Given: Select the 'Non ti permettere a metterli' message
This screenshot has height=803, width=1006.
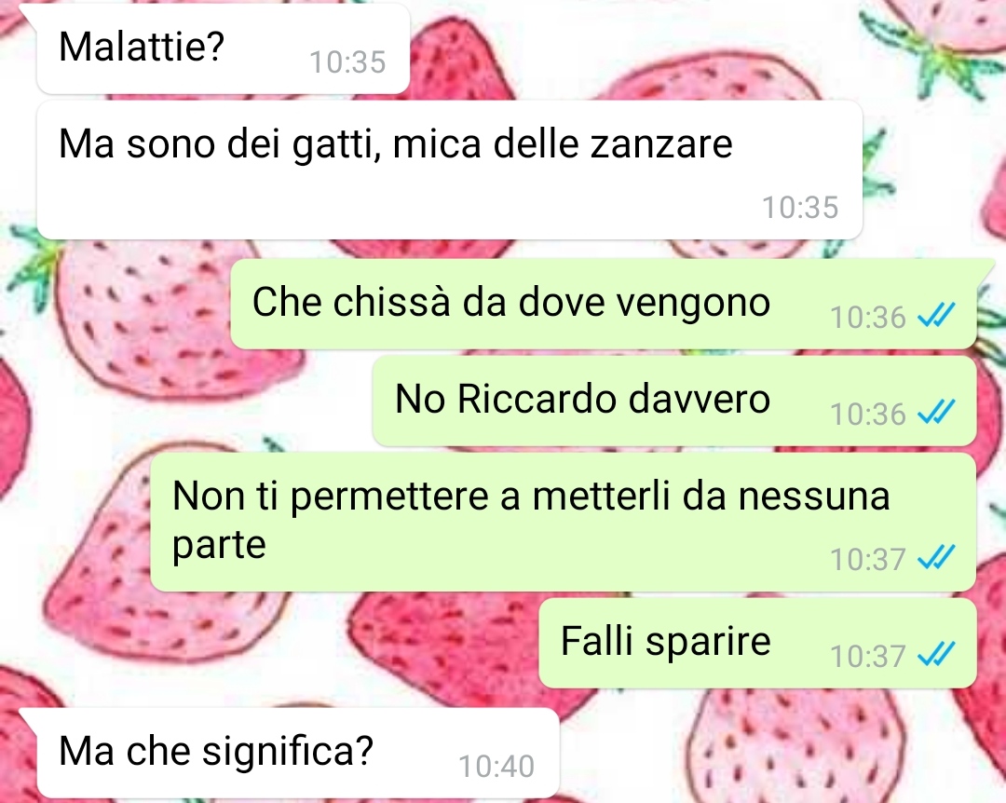Looking at the screenshot, I should tap(564, 522).
